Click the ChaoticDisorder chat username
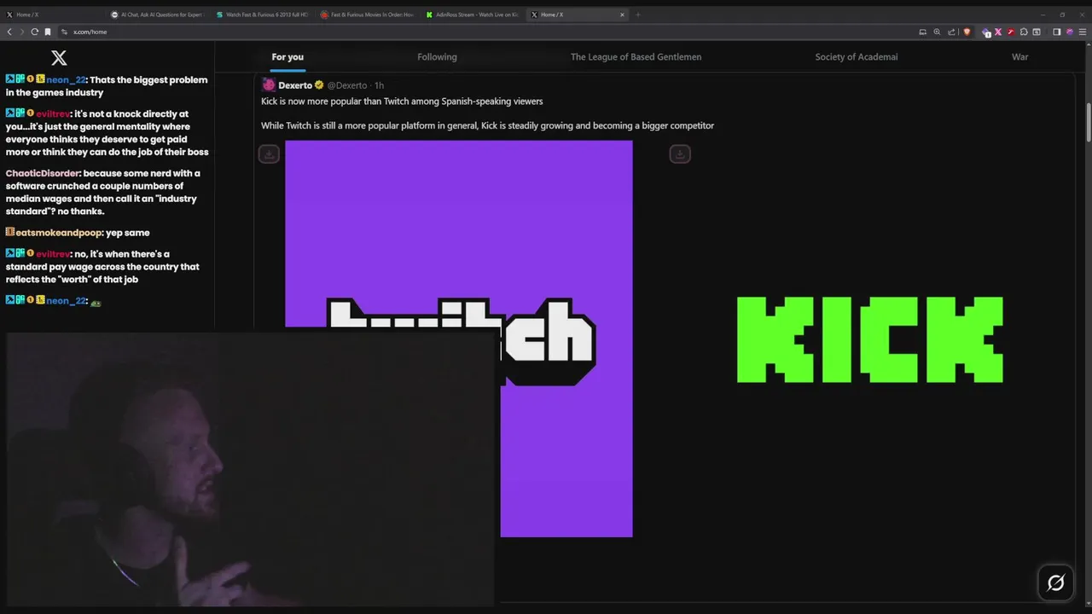Image resolution: width=1092 pixels, height=614 pixels. coord(43,173)
